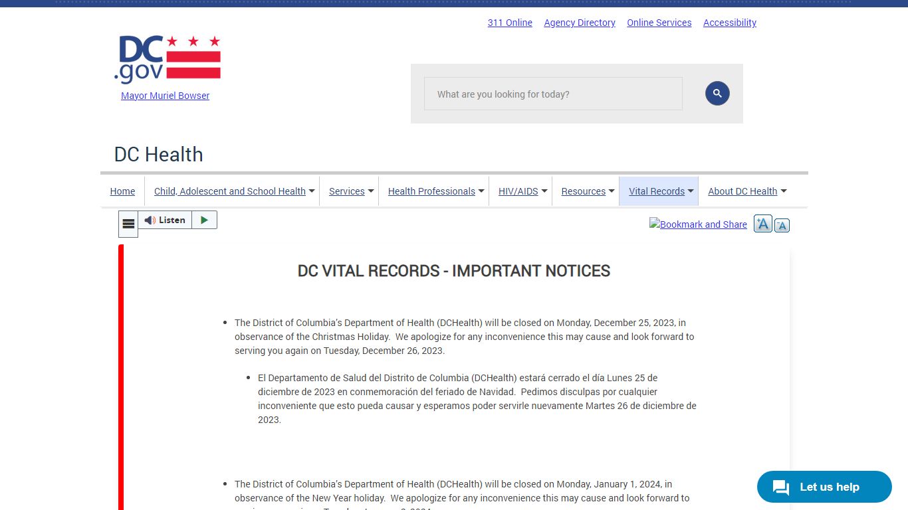Open the Online Services link
Image resolution: width=908 pixels, height=510 pixels.
tap(659, 23)
